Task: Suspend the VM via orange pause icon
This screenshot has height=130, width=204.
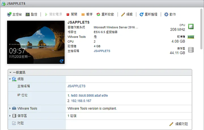Action: (83, 14)
